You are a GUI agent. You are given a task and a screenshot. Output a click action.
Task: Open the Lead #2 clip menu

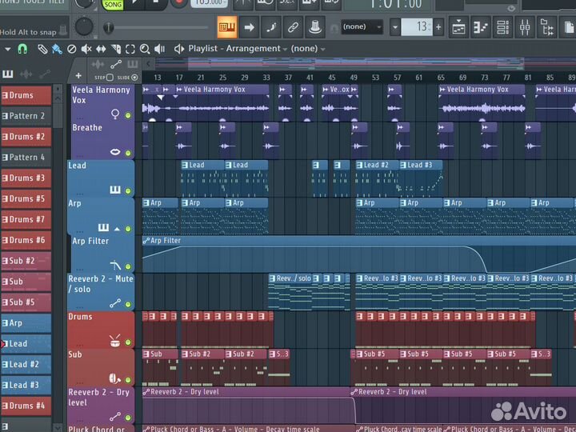(x=359, y=165)
